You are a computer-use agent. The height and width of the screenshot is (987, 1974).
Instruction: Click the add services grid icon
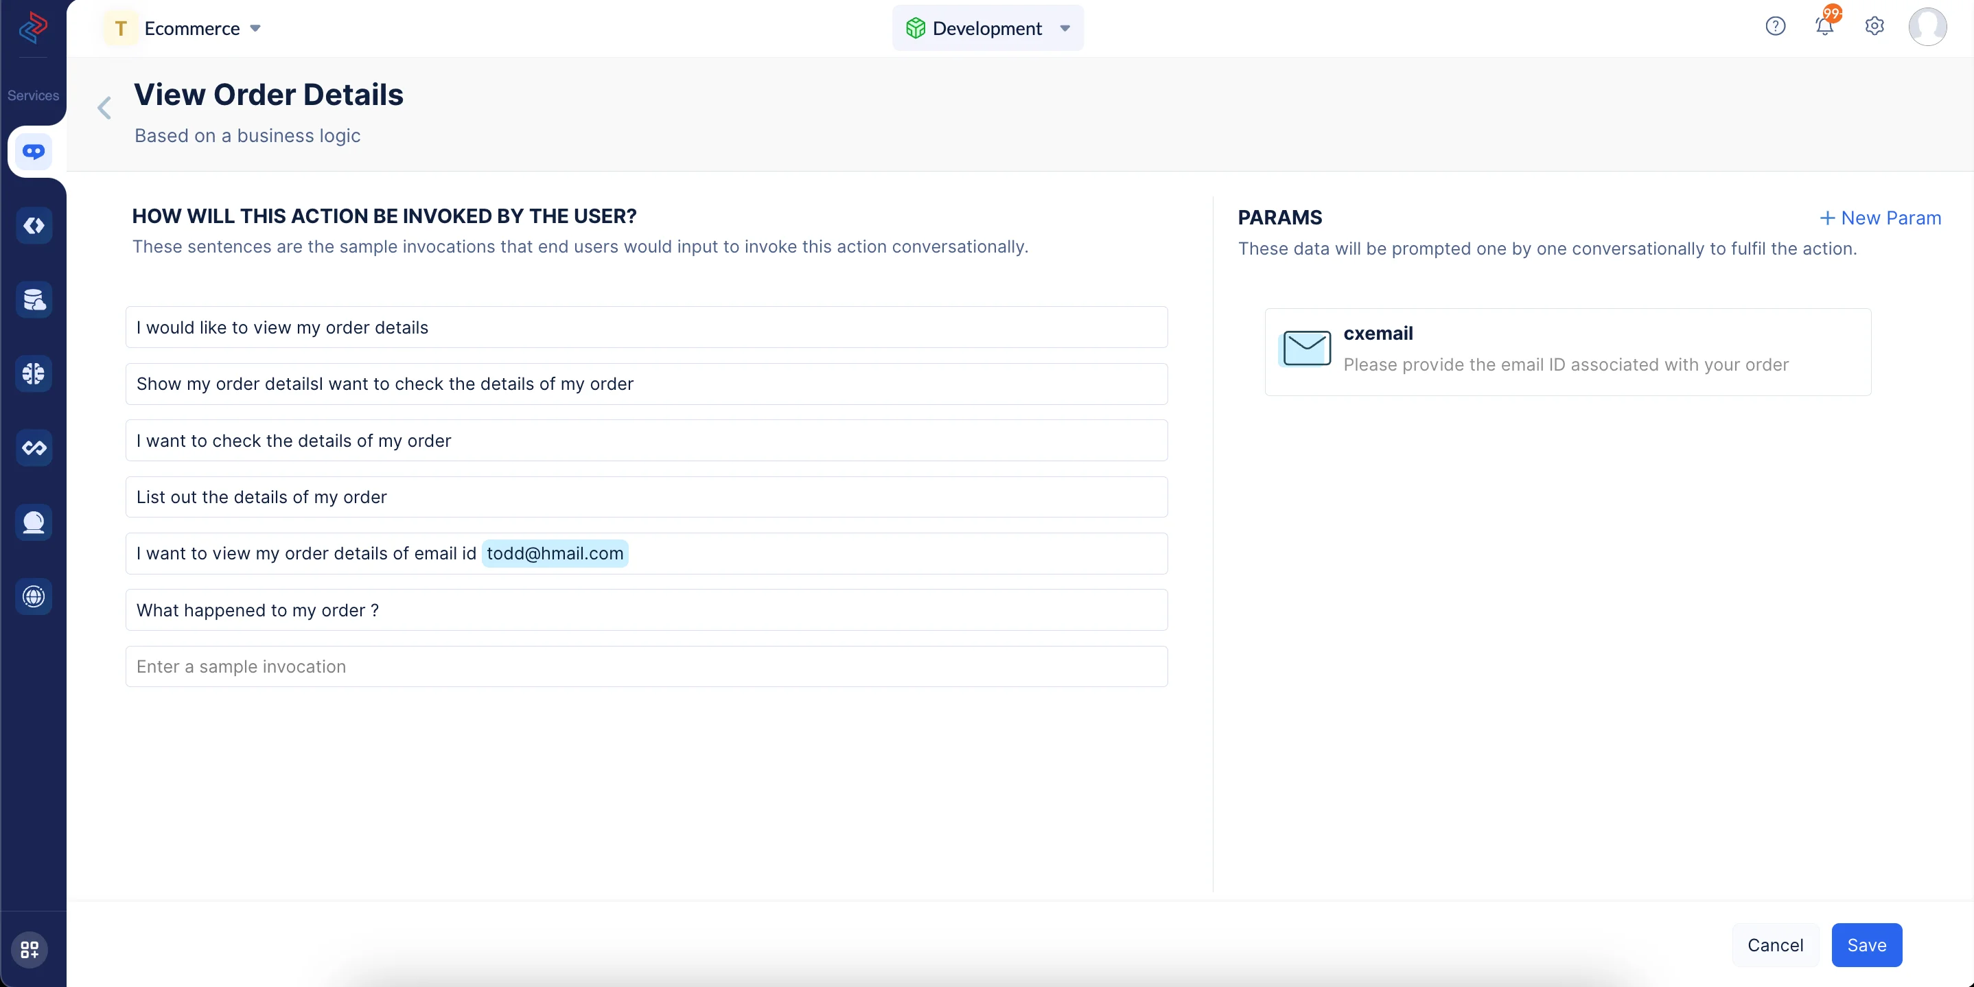coord(30,949)
